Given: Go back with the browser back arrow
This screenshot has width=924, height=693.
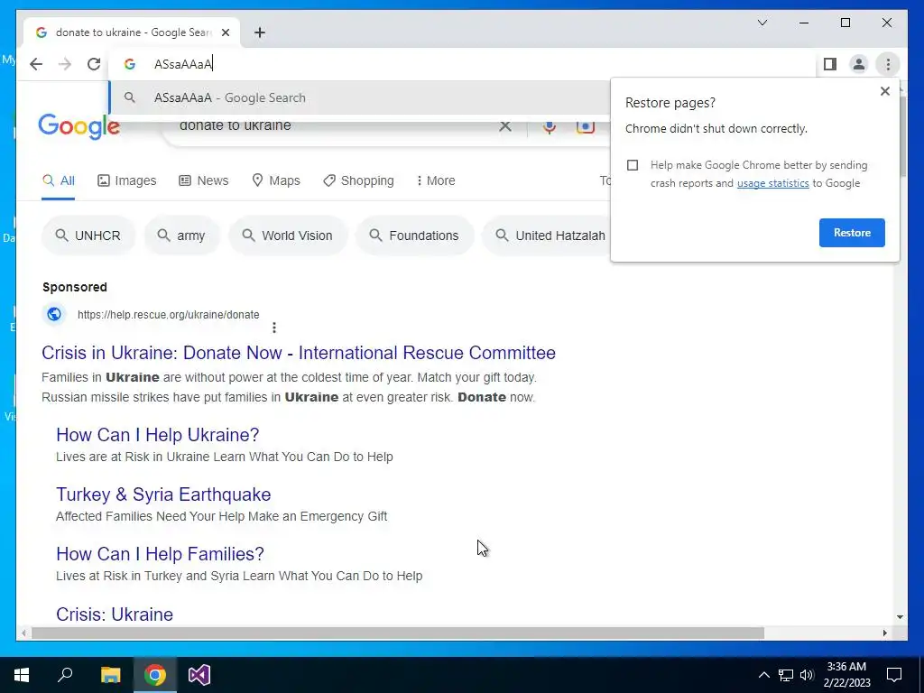Looking at the screenshot, I should coord(36,64).
